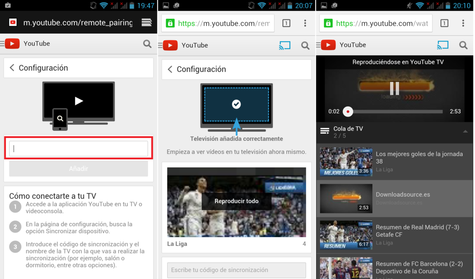
Task: Click the end of the playback progress bar
Action: (442, 112)
